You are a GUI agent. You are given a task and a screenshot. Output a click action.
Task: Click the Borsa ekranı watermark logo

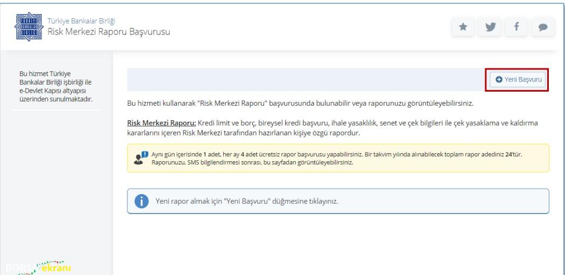[x=38, y=268]
